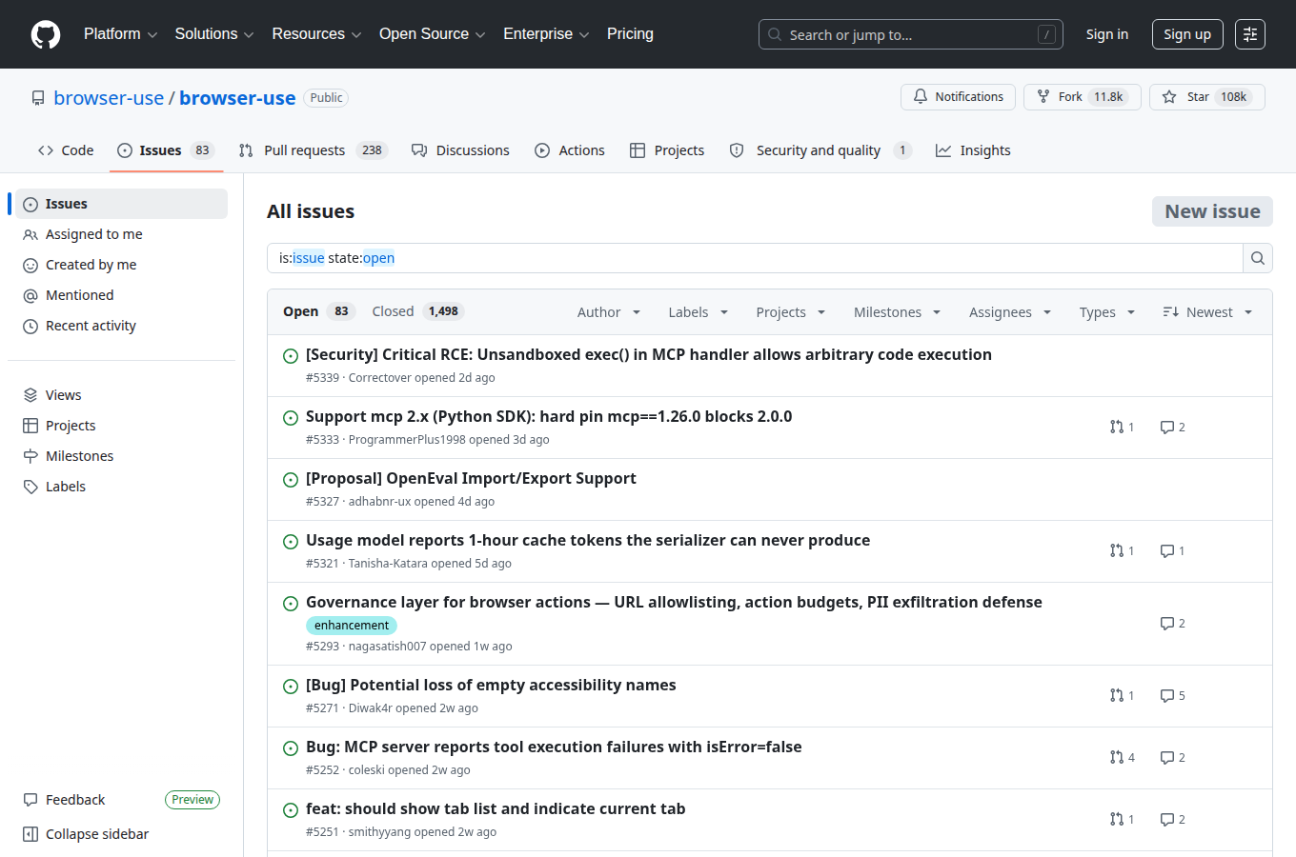Open the OpenEval Import/Export proposal issue

471,478
